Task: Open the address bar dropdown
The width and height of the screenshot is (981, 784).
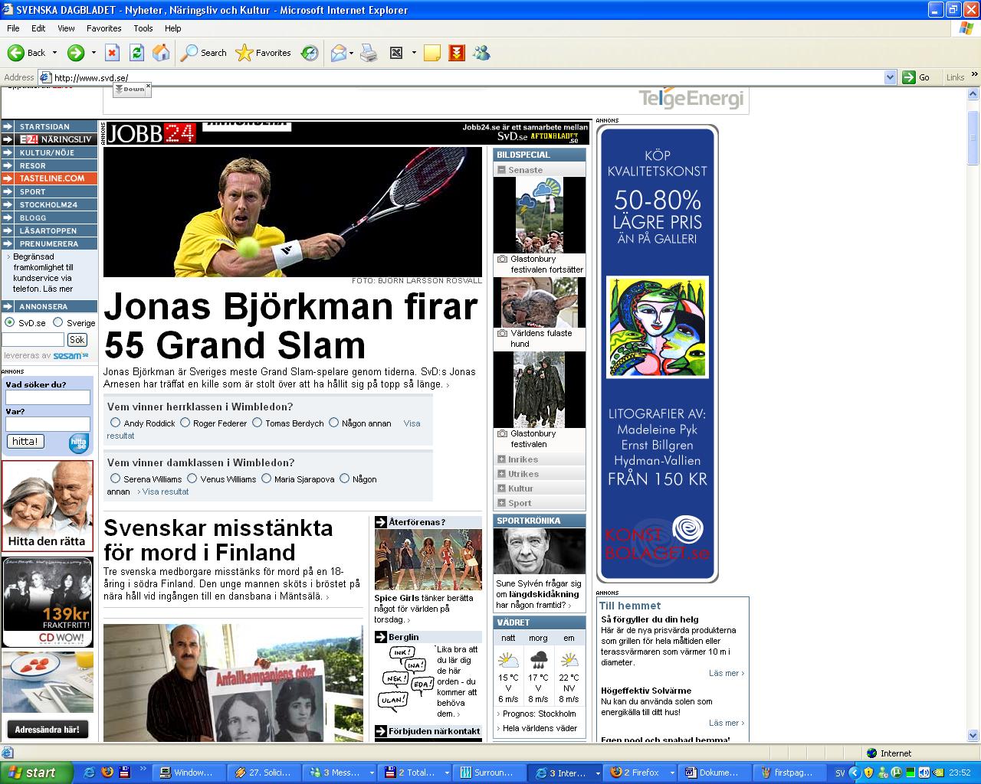Action: [890, 77]
